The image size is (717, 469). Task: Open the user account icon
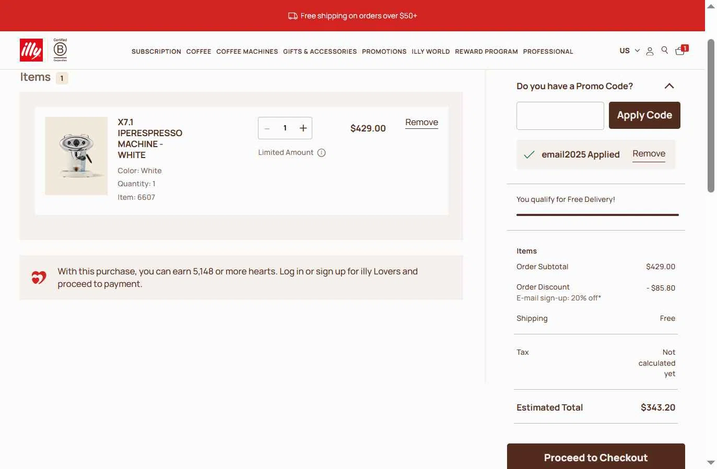pos(650,51)
